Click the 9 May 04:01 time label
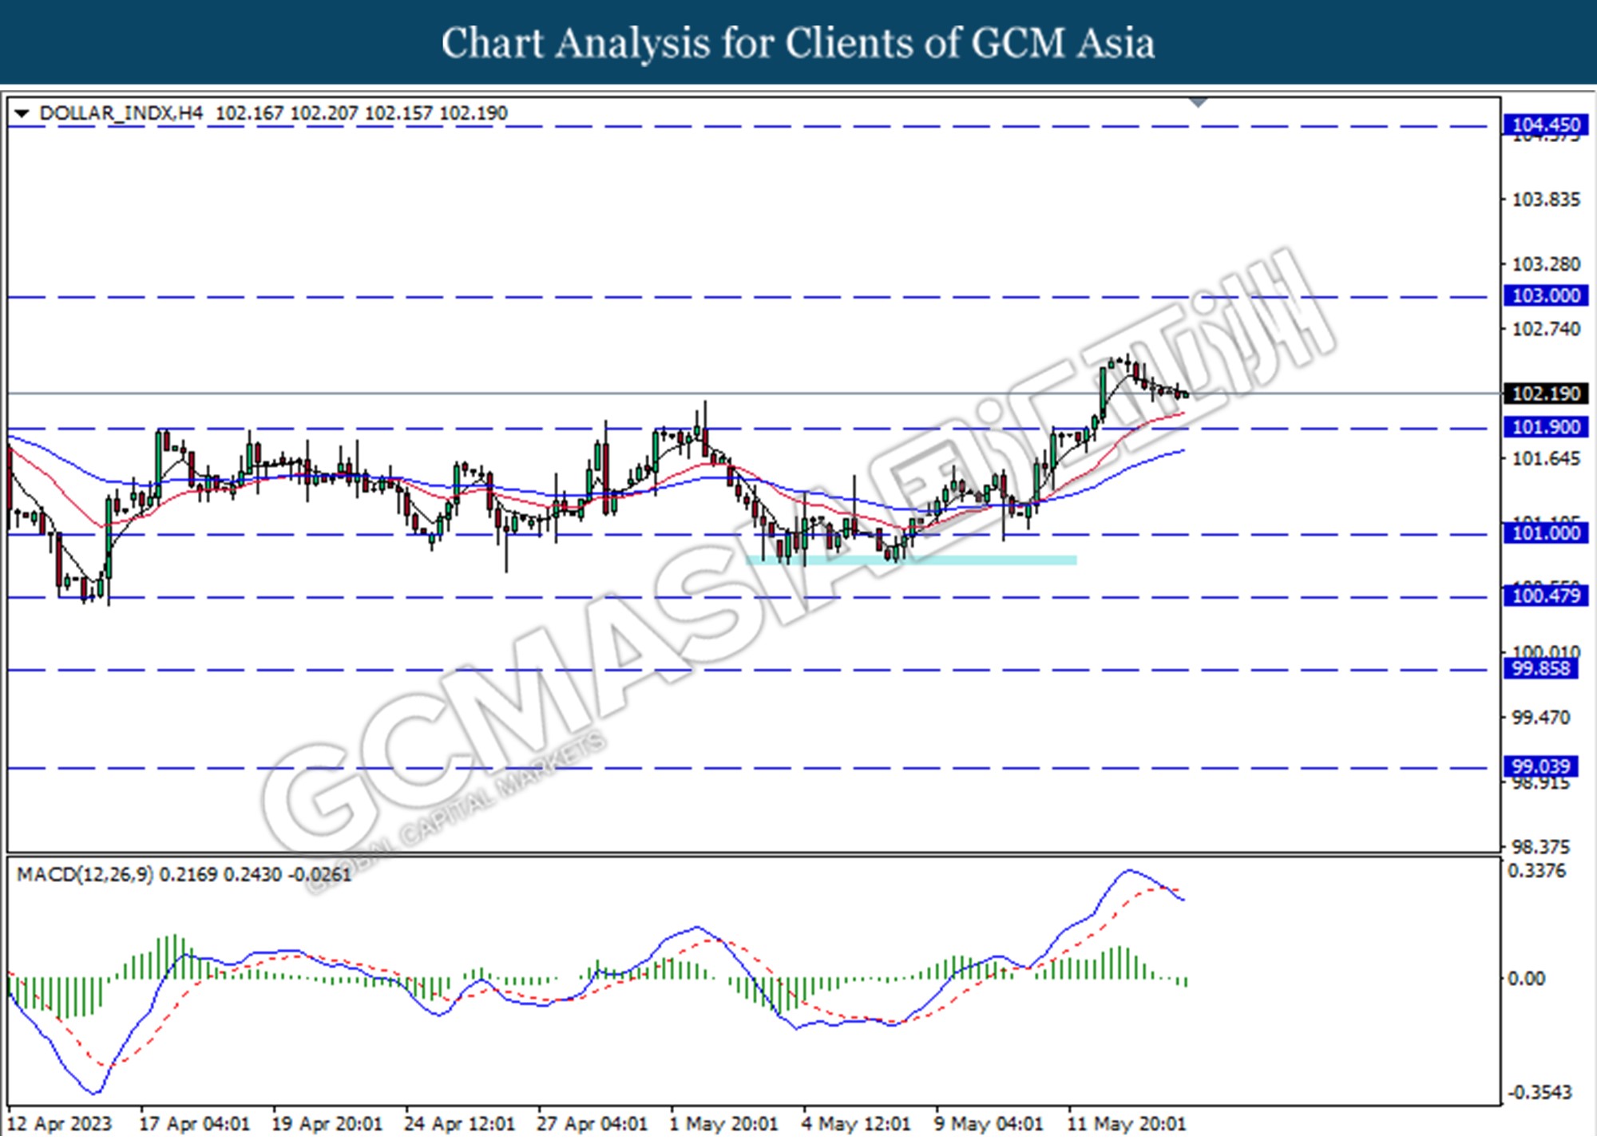 click(990, 1124)
